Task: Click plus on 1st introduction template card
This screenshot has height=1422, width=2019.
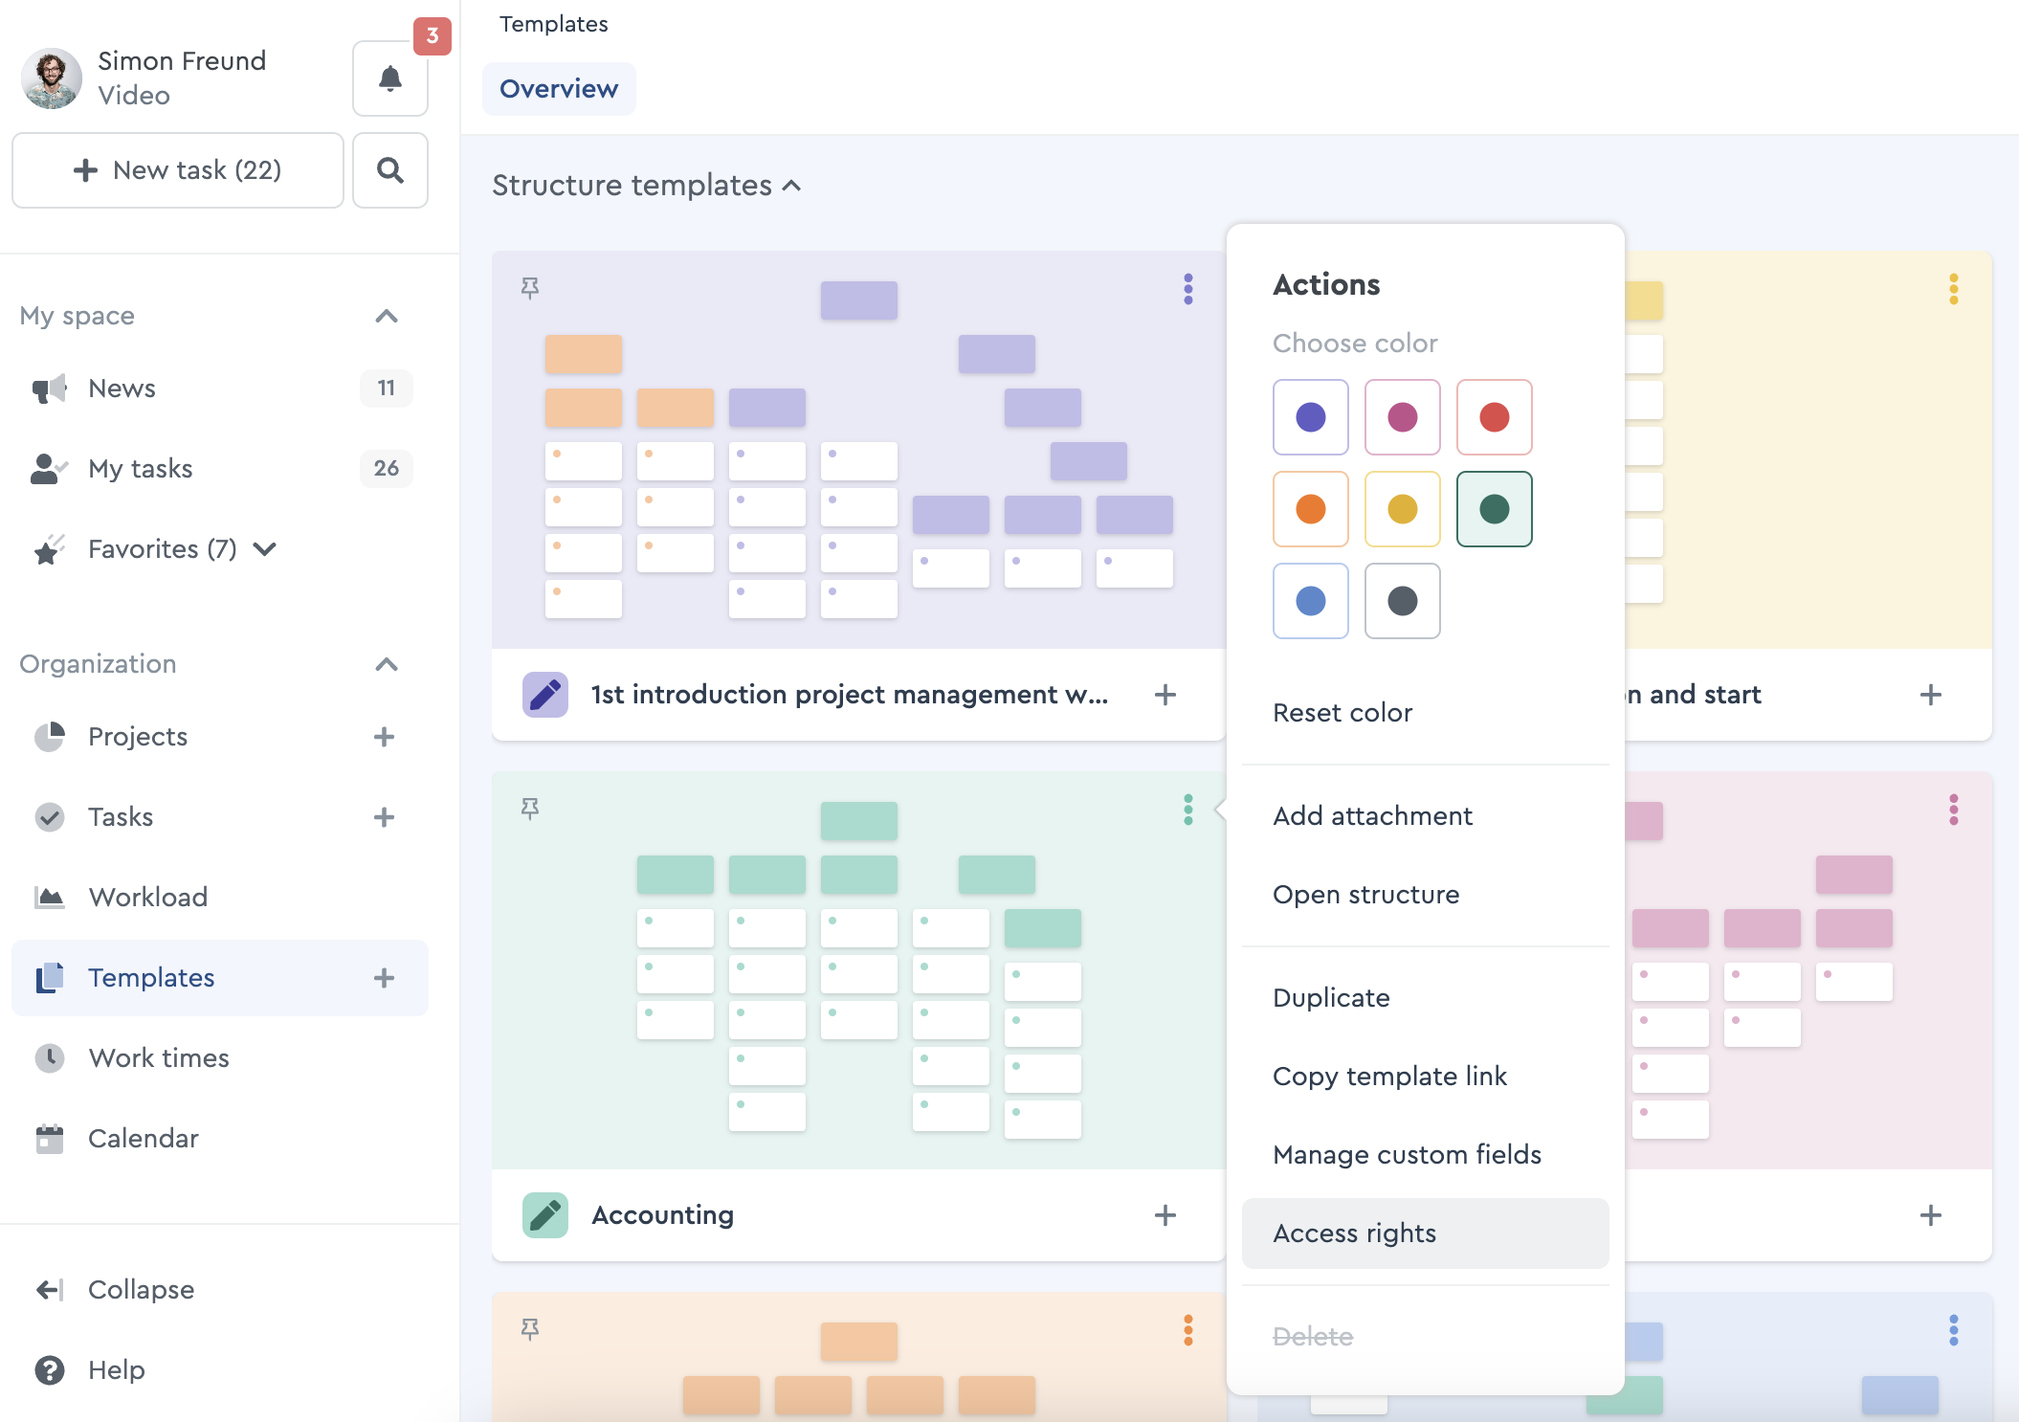Action: (1165, 695)
